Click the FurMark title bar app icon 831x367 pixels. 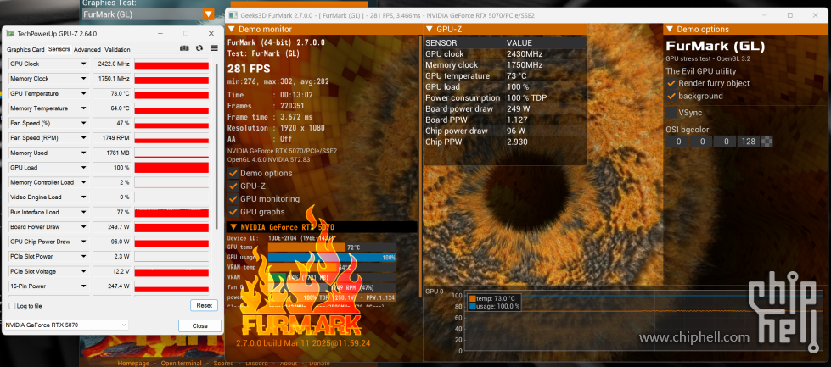point(232,15)
